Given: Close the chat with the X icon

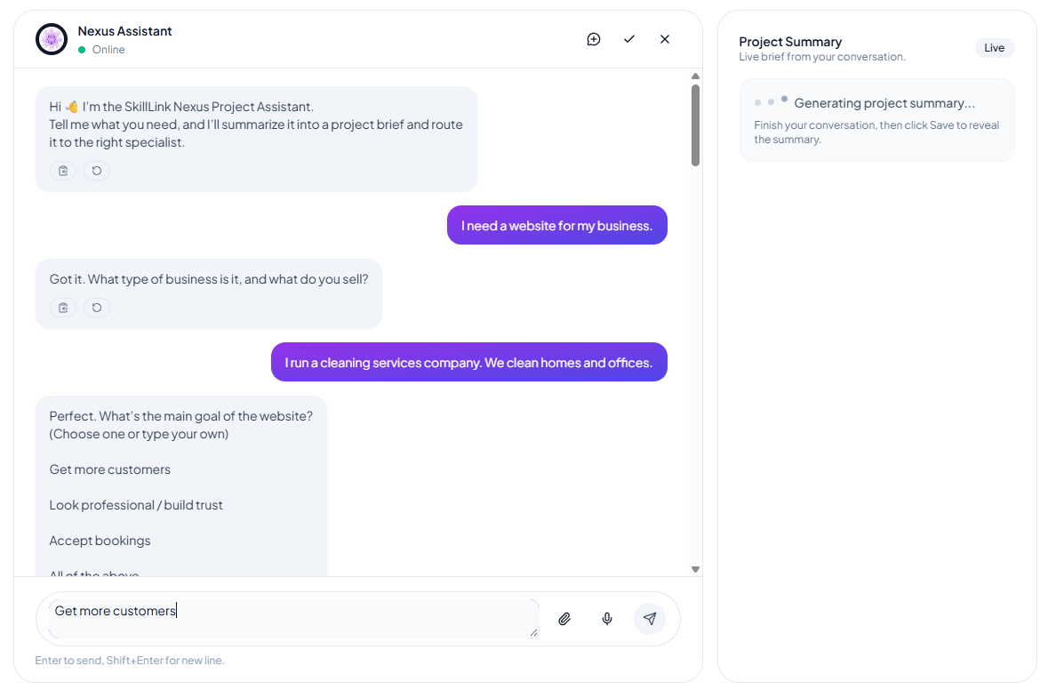Looking at the screenshot, I should click(x=665, y=39).
